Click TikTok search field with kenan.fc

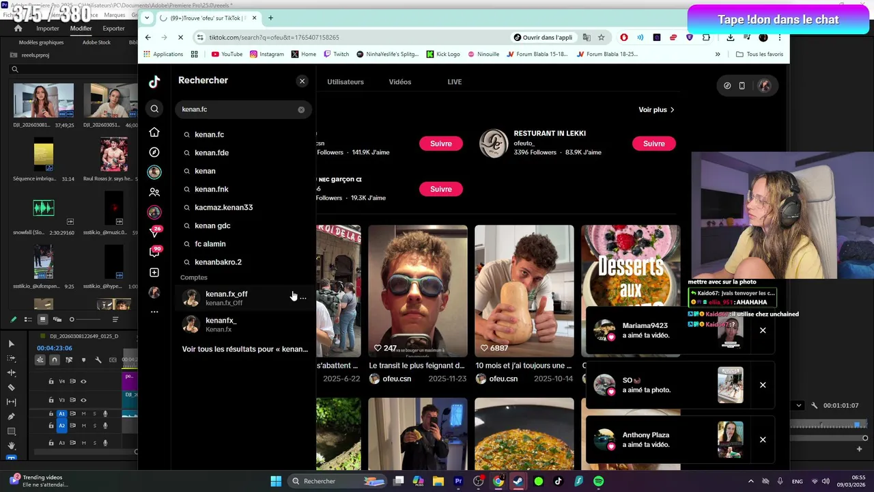point(244,109)
